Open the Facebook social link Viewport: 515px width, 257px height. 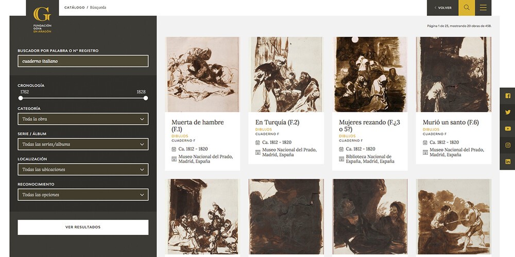coord(508,96)
